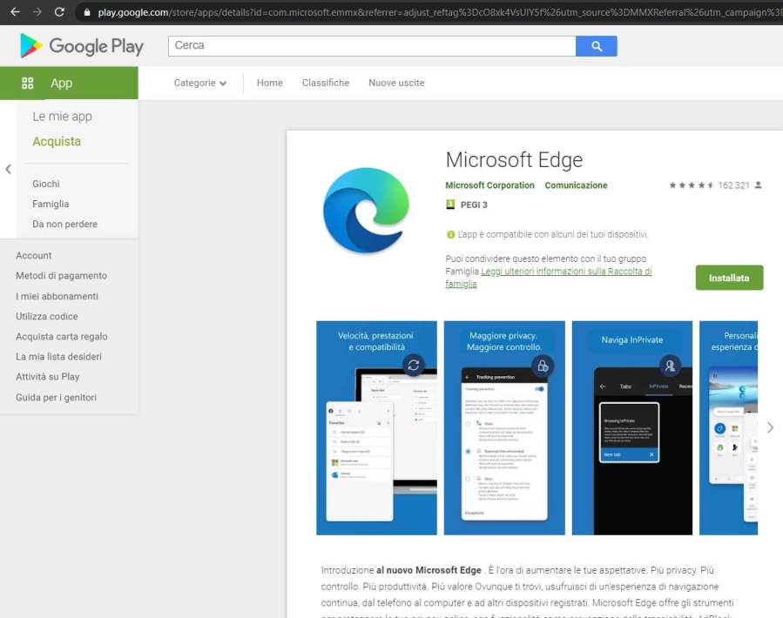Click the App grid icon in sidebar

pyautogui.click(x=27, y=83)
